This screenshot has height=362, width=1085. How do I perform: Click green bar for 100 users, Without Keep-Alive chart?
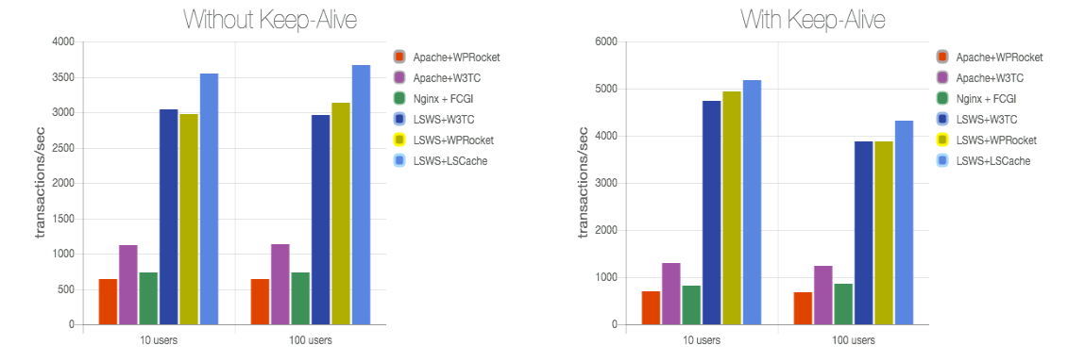click(x=300, y=299)
